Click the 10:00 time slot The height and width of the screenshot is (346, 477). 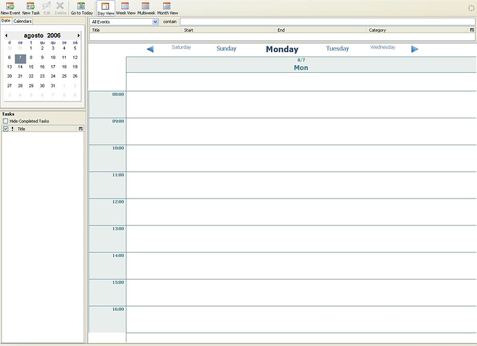coord(301,158)
